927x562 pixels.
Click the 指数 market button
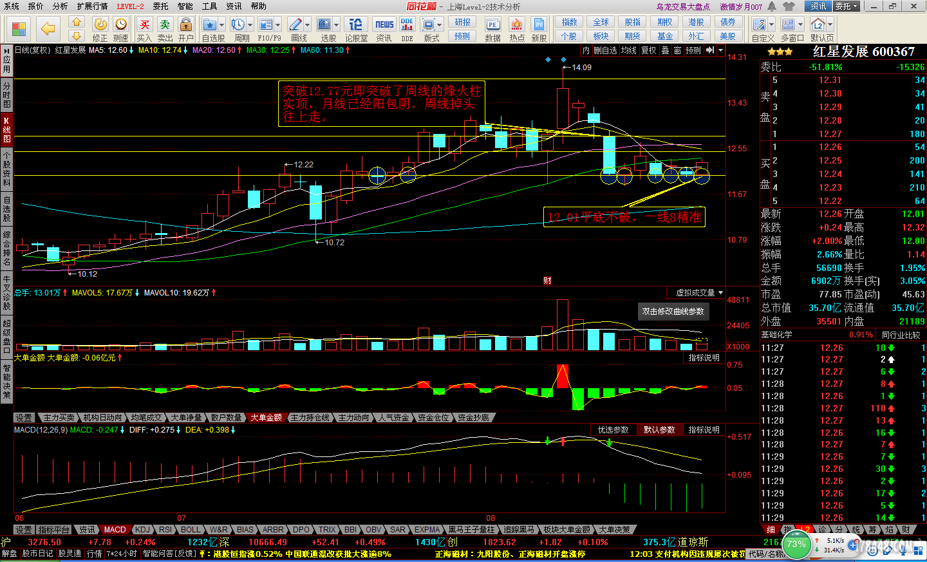pyautogui.click(x=569, y=22)
